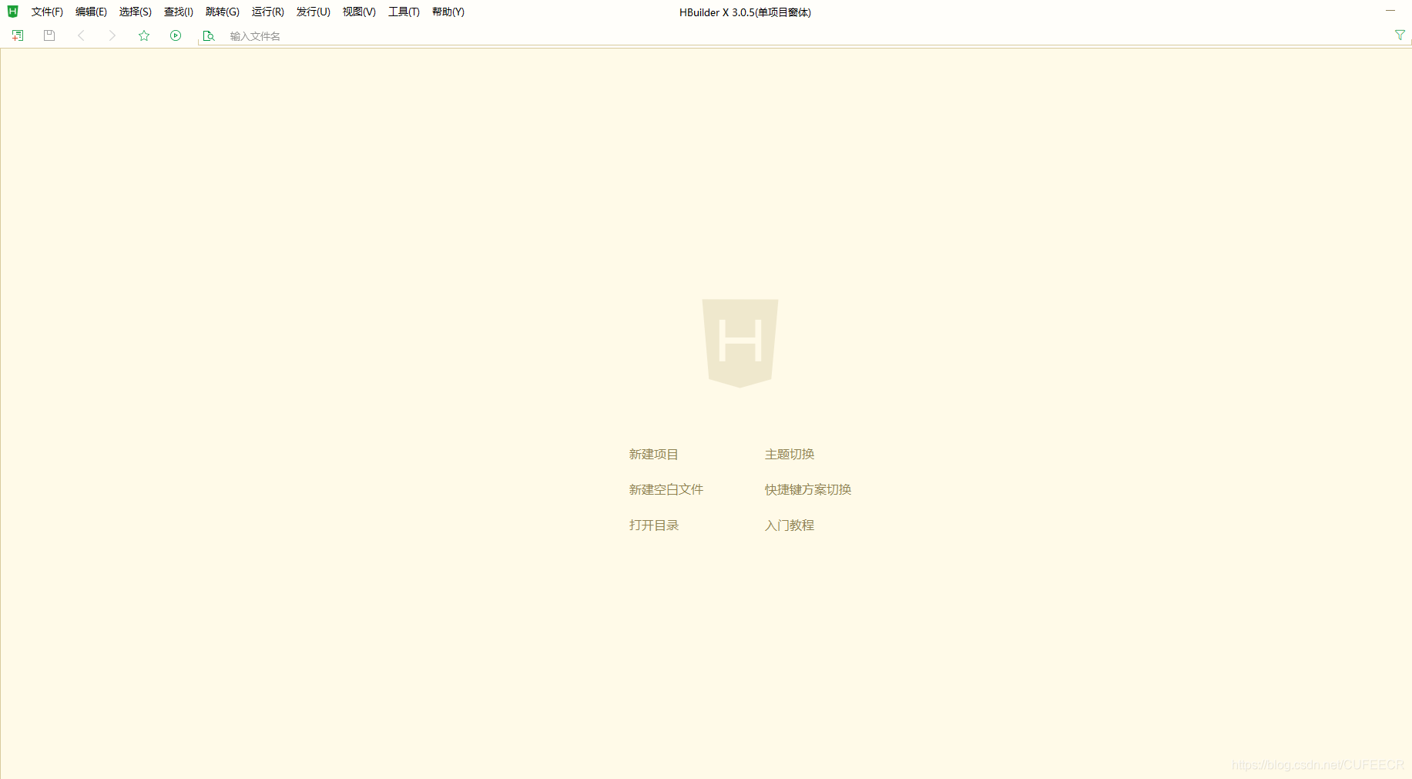Click the 新建项目 link

tap(653, 455)
